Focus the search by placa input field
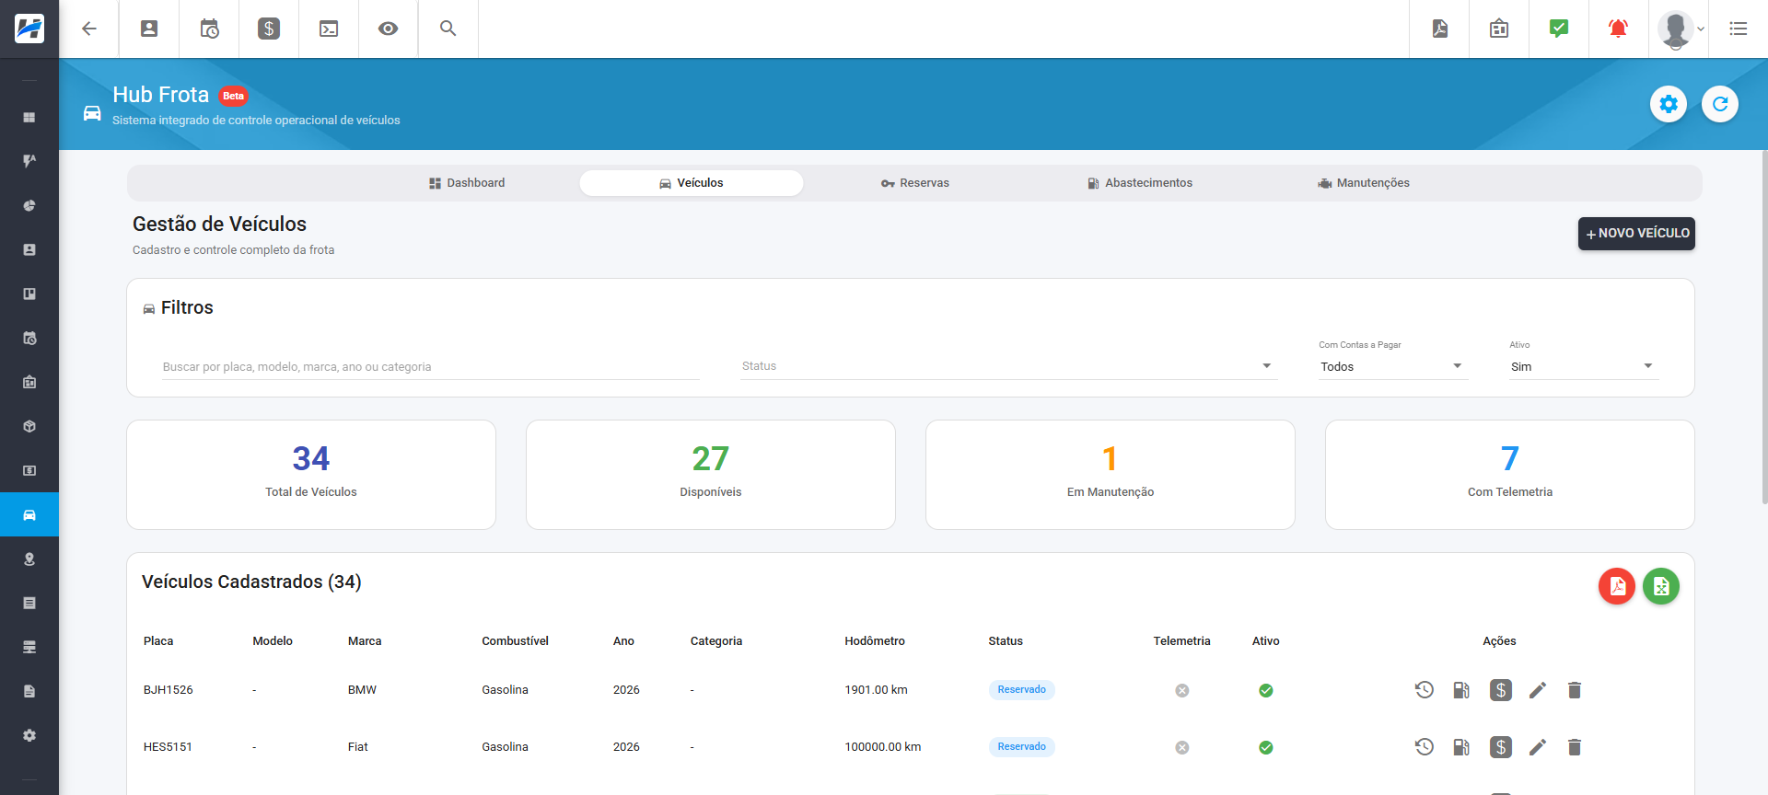1768x795 pixels. point(431,366)
